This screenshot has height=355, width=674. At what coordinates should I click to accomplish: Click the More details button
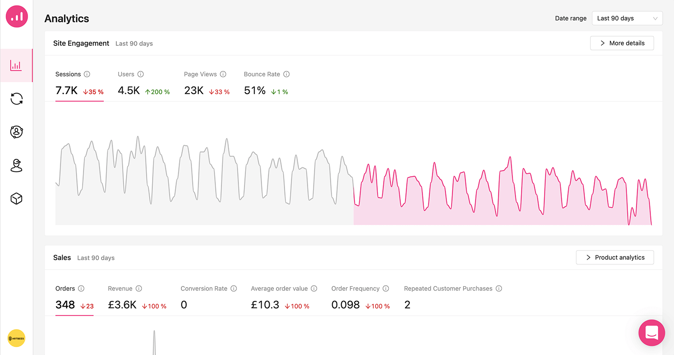[x=622, y=43]
